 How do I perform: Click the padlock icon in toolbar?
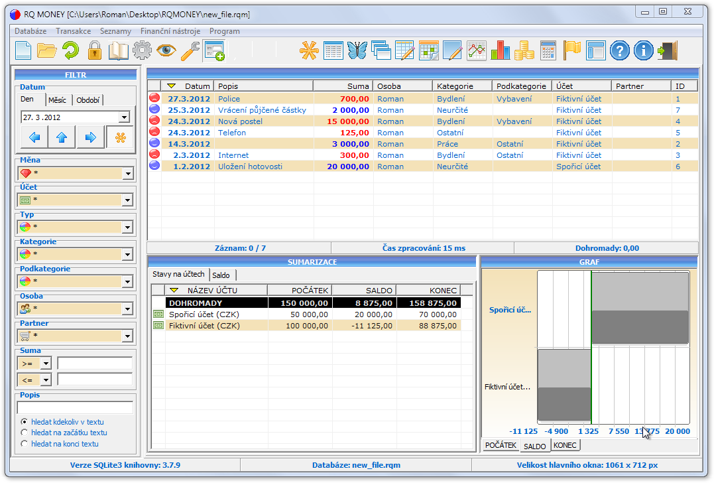pyautogui.click(x=95, y=50)
